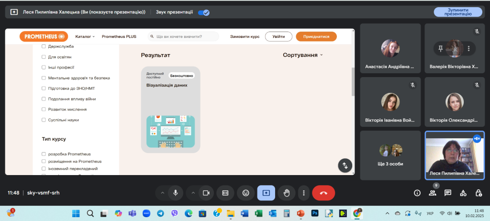Viewport: 490px width, 221px height.
Task: Open emoji reactions
Action: point(246,193)
